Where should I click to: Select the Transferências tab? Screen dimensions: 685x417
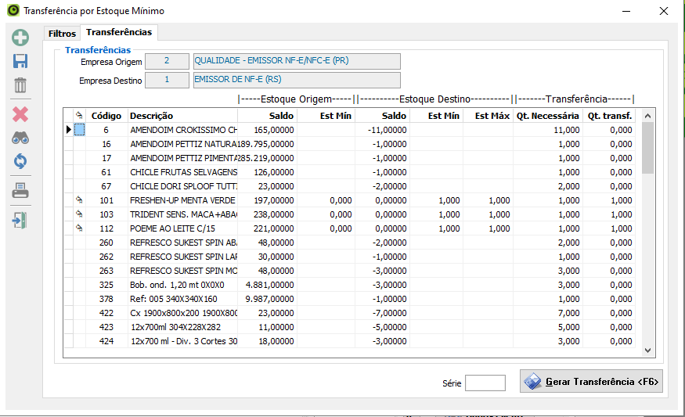(x=119, y=32)
